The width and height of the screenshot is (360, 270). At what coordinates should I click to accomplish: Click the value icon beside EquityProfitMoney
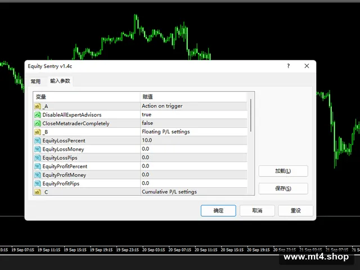pos(38,175)
